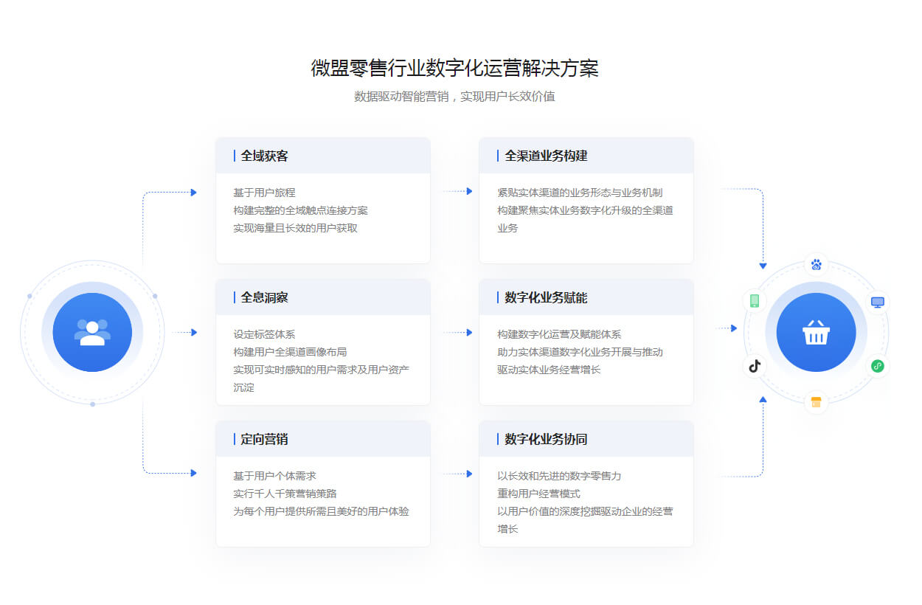Click the line 紧贴实体渠道的业务形态与业务机制
Image resolution: width=922 pixels, height=605 pixels.
[x=580, y=193]
